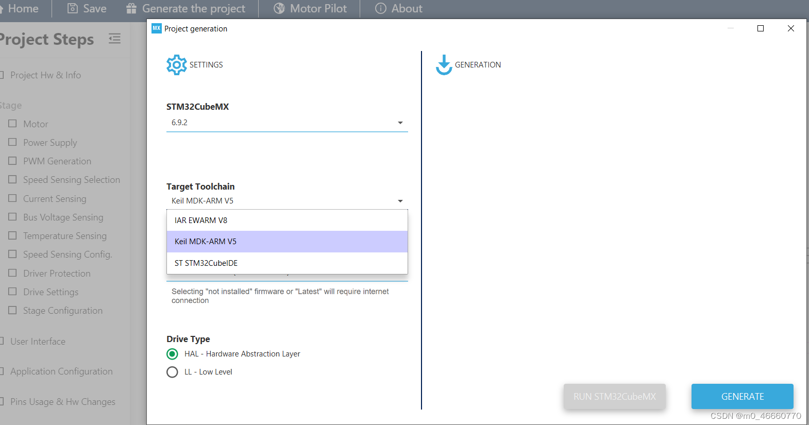Open the User Interface step
The height and width of the screenshot is (425, 809).
(38, 342)
